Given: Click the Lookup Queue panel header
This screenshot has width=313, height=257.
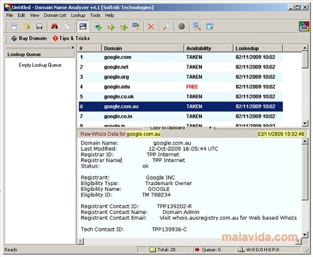Looking at the screenshot, I should click(x=40, y=55).
